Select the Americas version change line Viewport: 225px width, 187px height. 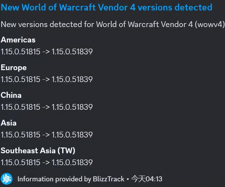tap(47, 52)
